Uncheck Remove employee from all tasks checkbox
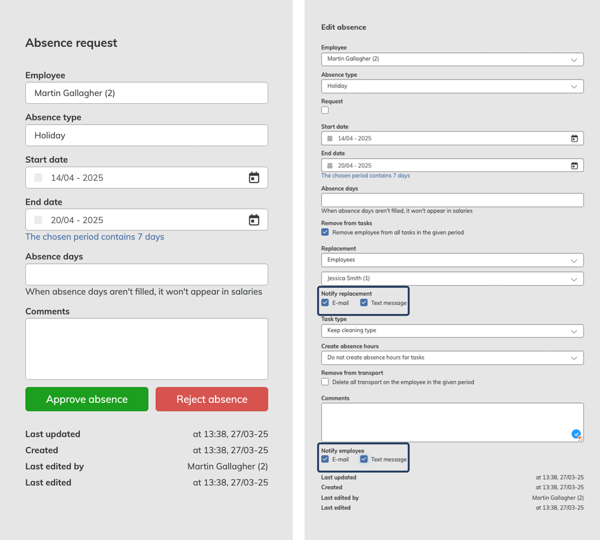The width and height of the screenshot is (600, 540). (x=325, y=232)
